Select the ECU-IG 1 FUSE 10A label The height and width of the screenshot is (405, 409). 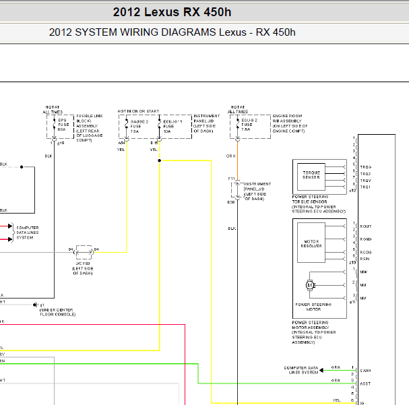click(172, 127)
